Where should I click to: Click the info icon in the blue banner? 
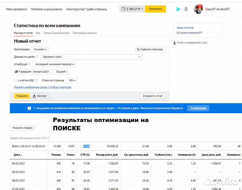[29, 108]
